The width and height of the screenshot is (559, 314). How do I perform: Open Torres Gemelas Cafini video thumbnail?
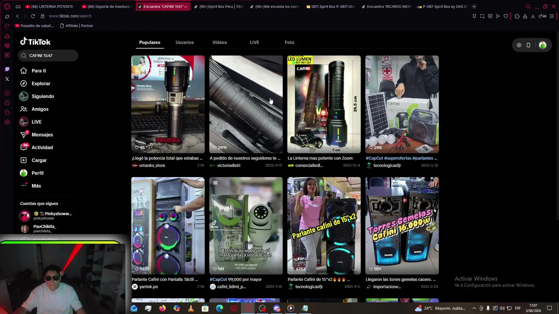pyautogui.click(x=402, y=225)
